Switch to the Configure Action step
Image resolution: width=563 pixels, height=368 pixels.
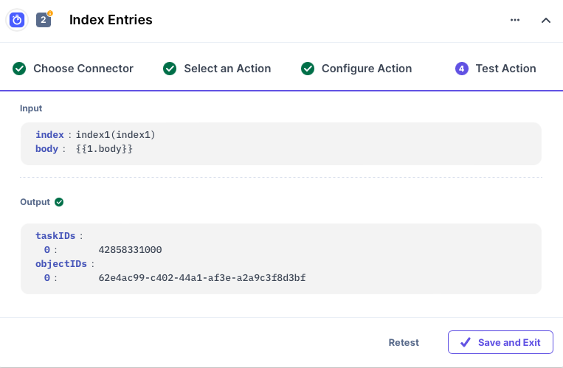366,69
